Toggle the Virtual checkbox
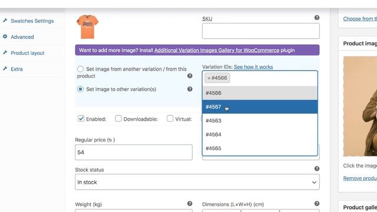This screenshot has width=377, height=212. 170,118
